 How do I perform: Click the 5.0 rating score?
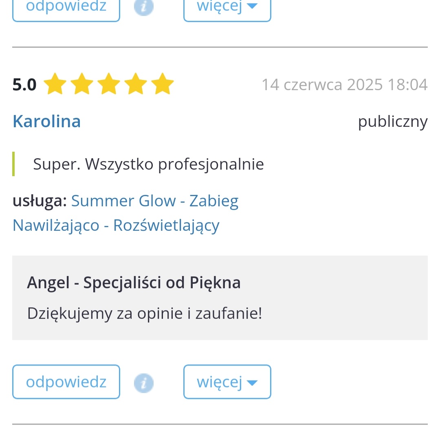coord(24,85)
